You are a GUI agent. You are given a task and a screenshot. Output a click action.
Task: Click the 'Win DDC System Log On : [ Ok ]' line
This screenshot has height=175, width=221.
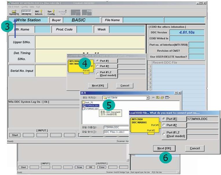pyautogui.click(x=29, y=102)
